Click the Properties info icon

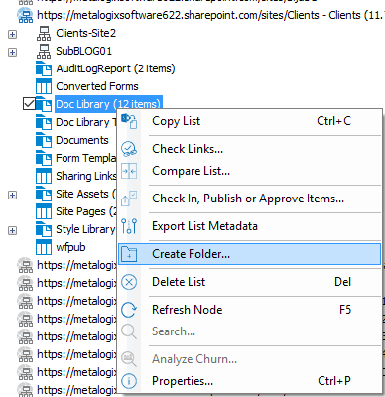[x=129, y=381]
